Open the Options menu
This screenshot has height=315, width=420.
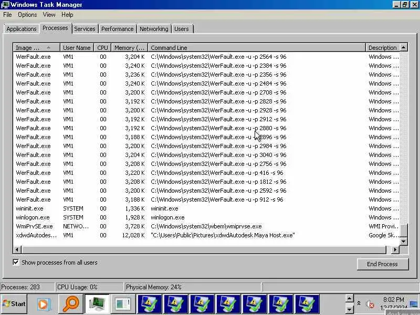pos(27,15)
